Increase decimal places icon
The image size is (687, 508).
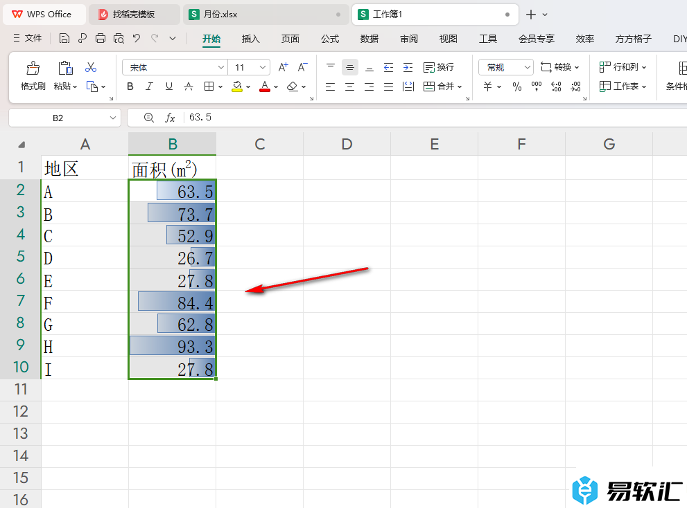click(x=556, y=87)
